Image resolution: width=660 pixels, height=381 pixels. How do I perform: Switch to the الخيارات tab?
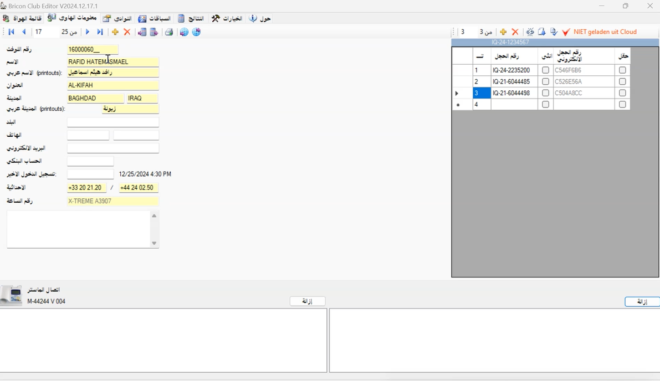pyautogui.click(x=227, y=18)
